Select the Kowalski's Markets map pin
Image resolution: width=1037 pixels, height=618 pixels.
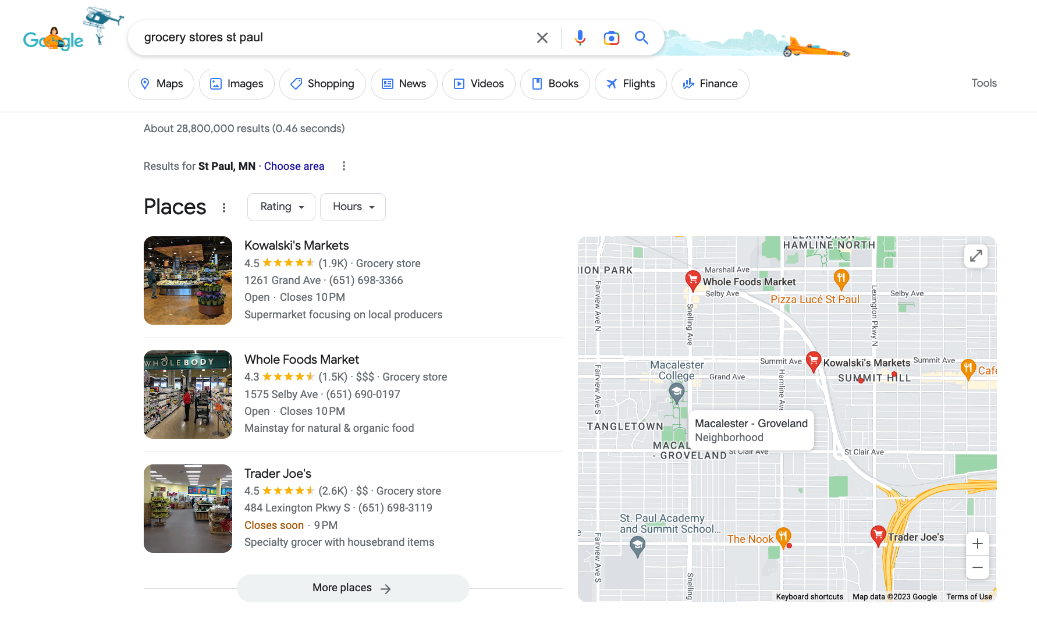click(814, 361)
